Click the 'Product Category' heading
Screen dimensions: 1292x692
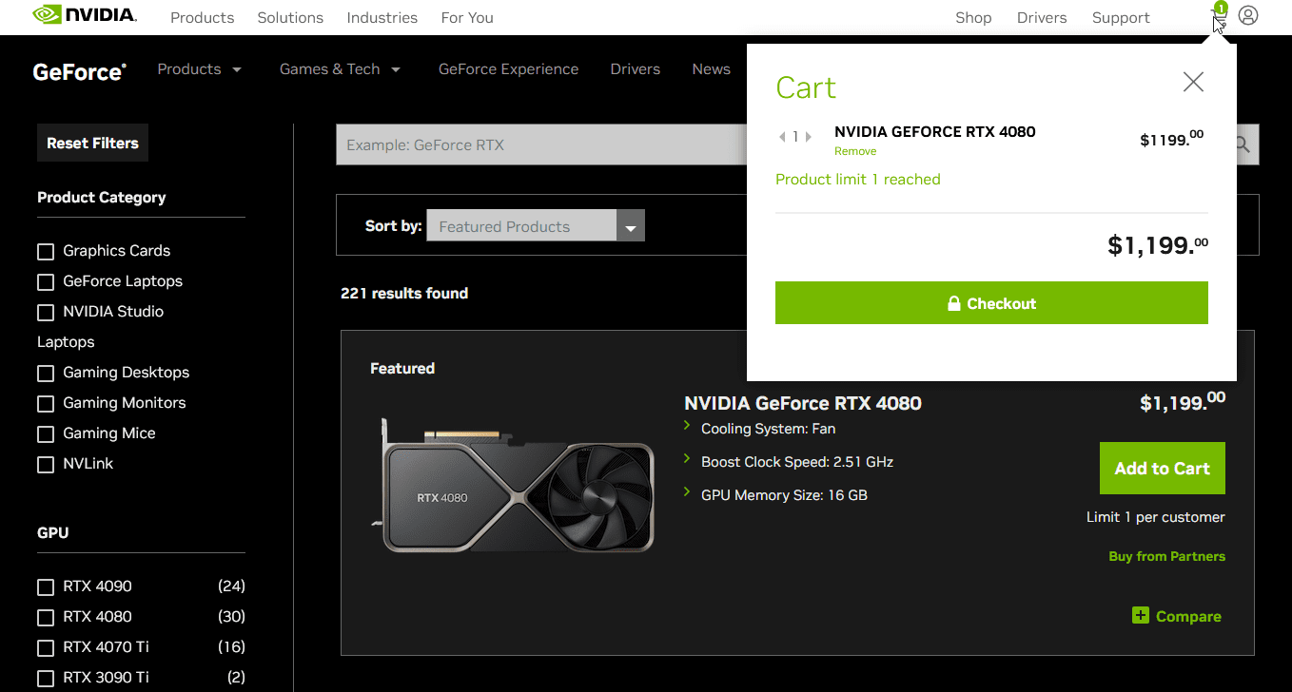click(101, 197)
